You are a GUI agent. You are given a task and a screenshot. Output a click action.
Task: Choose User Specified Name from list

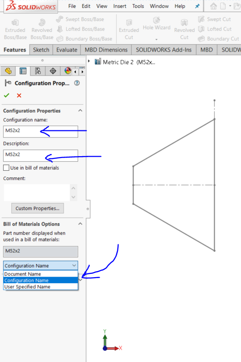coord(41,287)
